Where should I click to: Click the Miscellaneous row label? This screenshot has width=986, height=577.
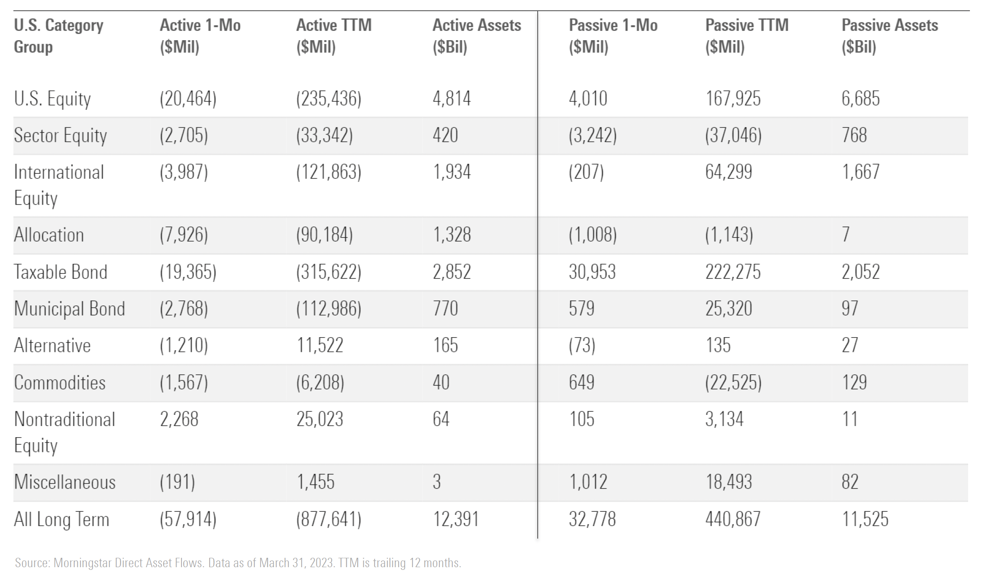point(65,482)
